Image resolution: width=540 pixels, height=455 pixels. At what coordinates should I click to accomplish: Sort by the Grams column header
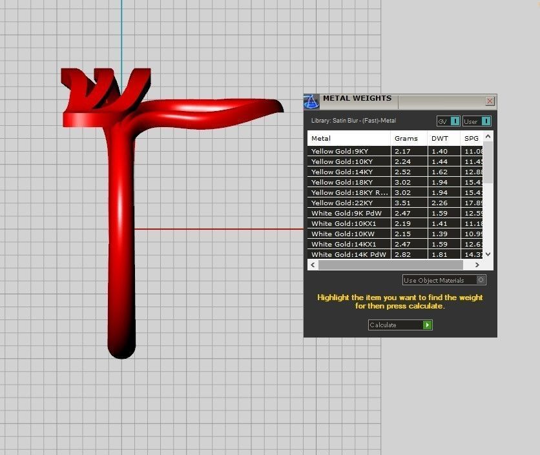[x=409, y=138]
